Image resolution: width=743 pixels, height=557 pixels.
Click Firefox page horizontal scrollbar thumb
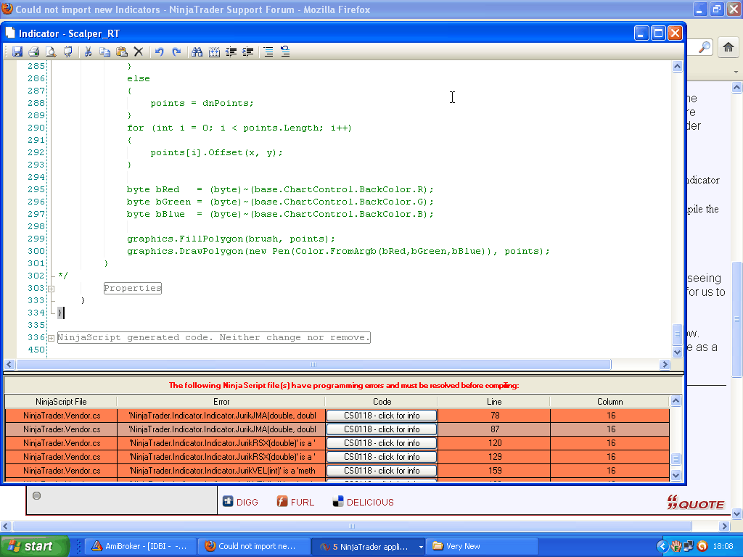tap(352, 527)
